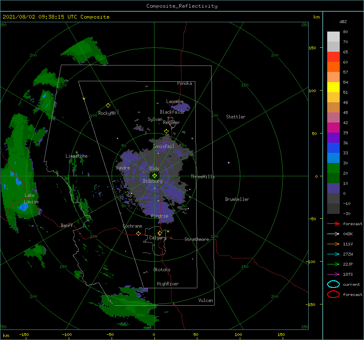Click the red forecast arrow legend icon
The width and height of the screenshot is (364, 340).
coord(333,224)
